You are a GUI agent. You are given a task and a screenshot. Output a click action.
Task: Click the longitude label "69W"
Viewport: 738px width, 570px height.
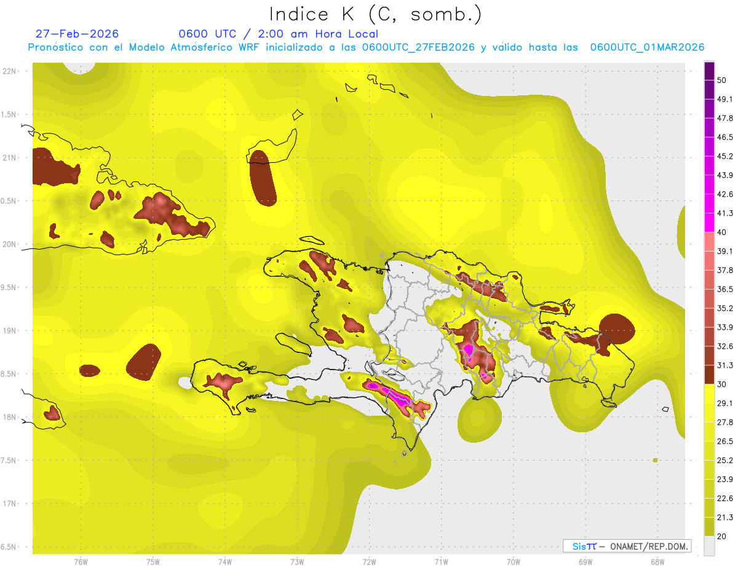585,562
